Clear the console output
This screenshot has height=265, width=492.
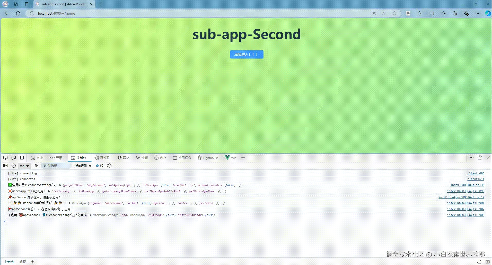point(14,166)
